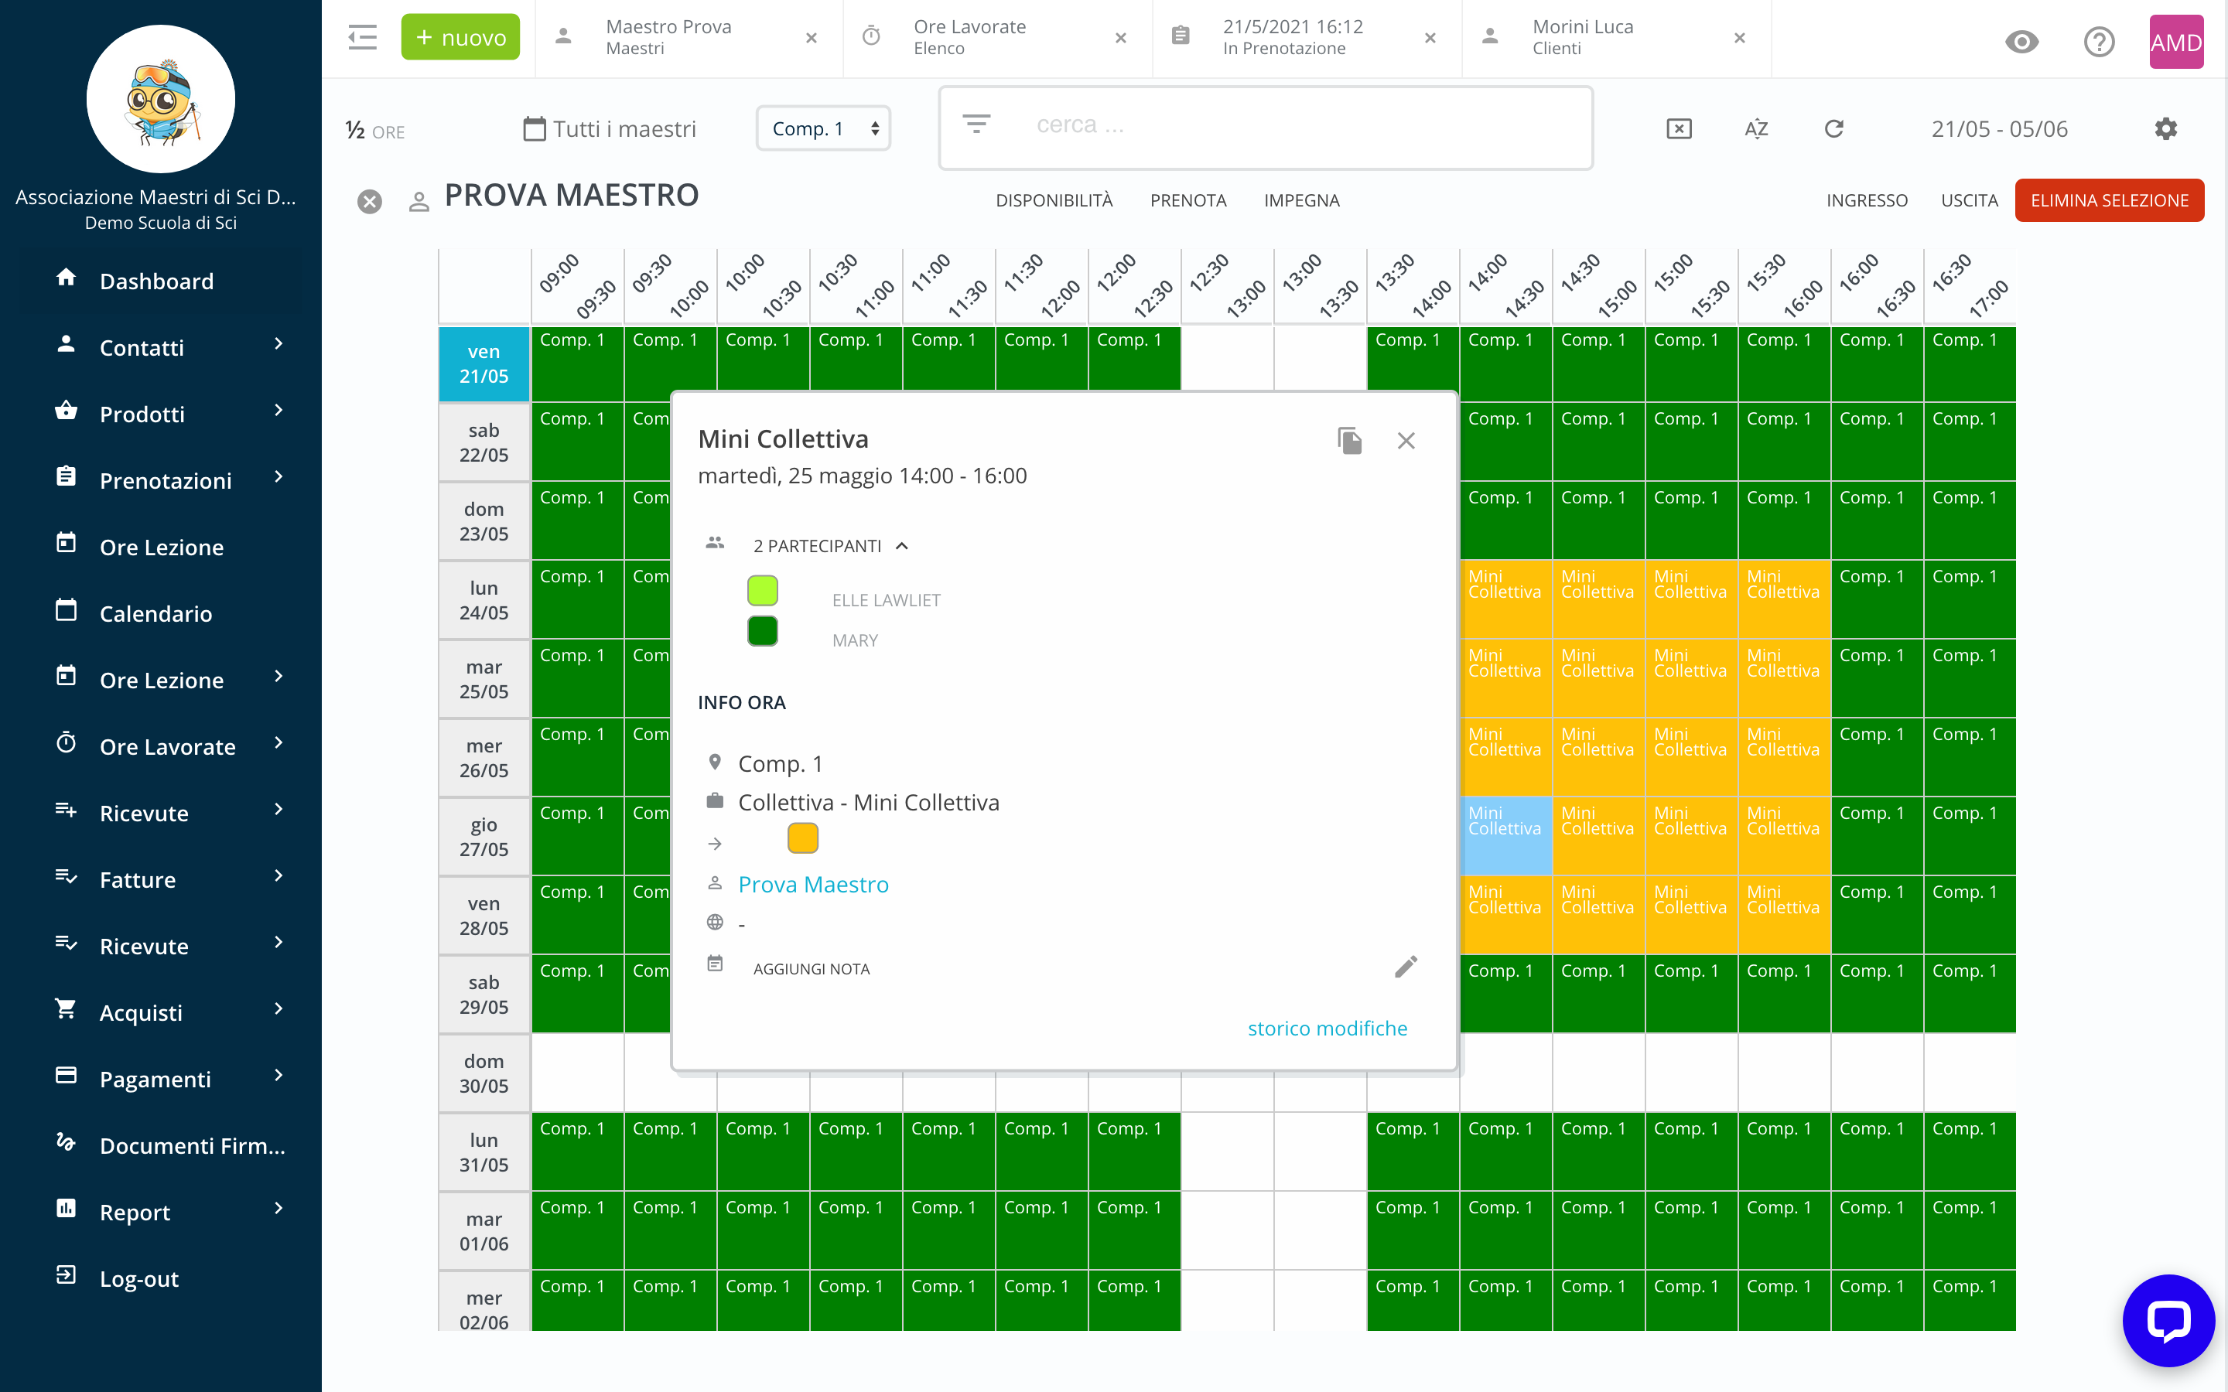Viewport: 2228px width, 1392px height.
Task: Click the orange color swatch in INFO ORA
Action: pos(802,839)
